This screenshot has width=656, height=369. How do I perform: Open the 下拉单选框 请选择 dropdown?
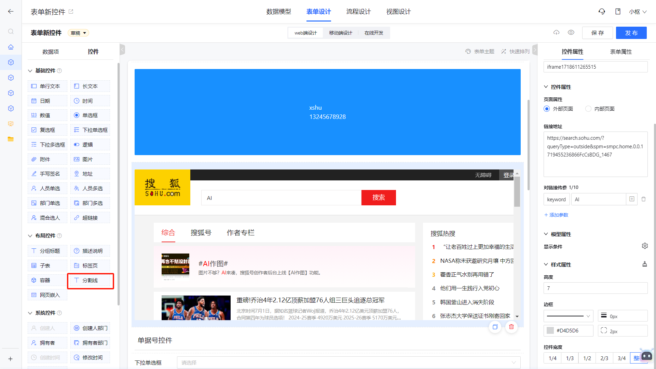click(x=348, y=363)
